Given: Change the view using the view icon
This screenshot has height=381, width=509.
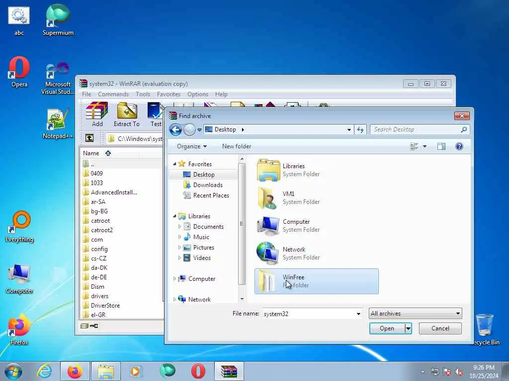Looking at the screenshot, I should [414, 146].
